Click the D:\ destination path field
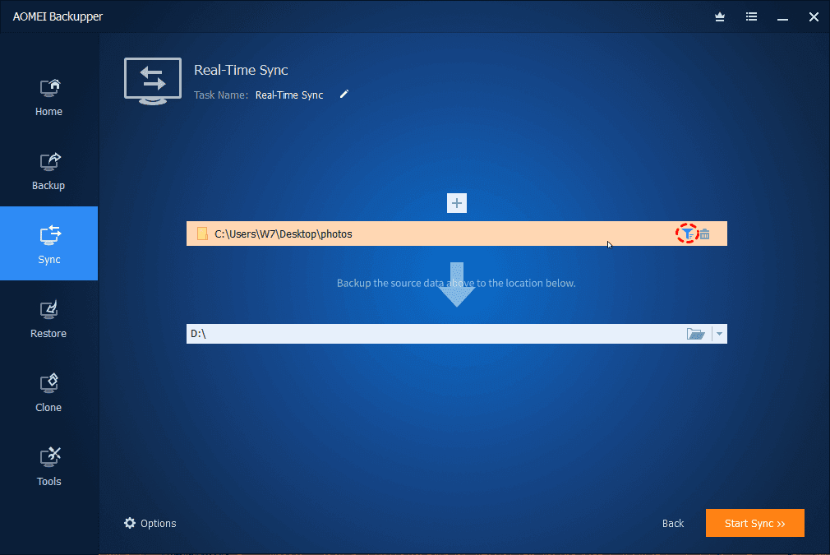 point(436,334)
